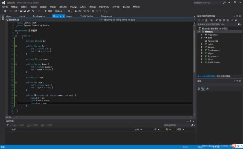Click the Save toolbar icon
Screen dimensions: 243x149
click(x=25, y=11)
